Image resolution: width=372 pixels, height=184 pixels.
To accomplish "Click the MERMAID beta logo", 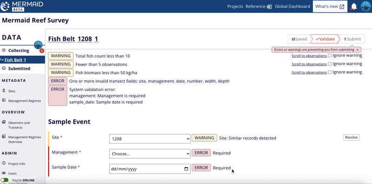I will tap(22, 6).
